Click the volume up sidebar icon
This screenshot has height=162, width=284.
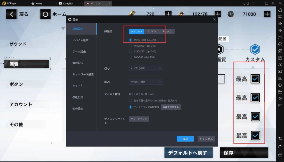[280, 24]
